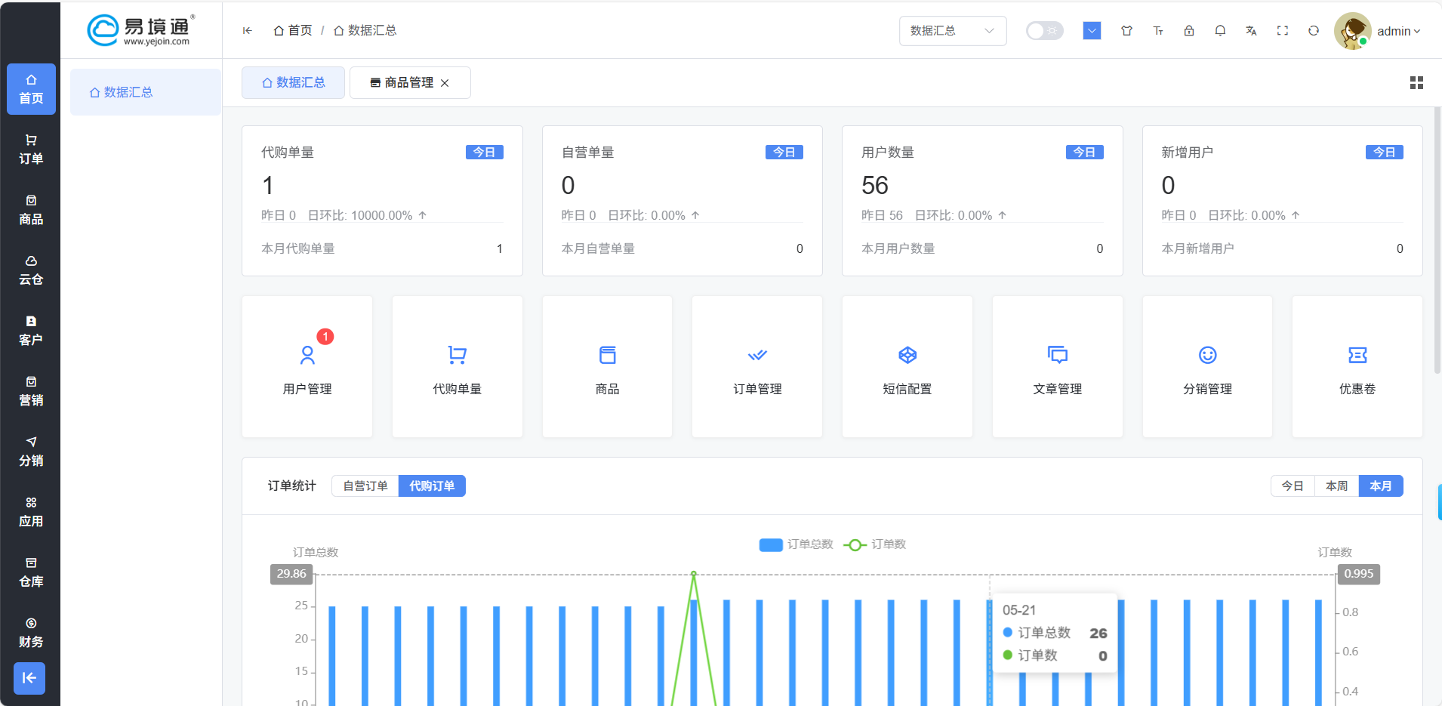Image resolution: width=1442 pixels, height=706 pixels.
Task: Select 本月 chart time range
Action: point(1381,486)
